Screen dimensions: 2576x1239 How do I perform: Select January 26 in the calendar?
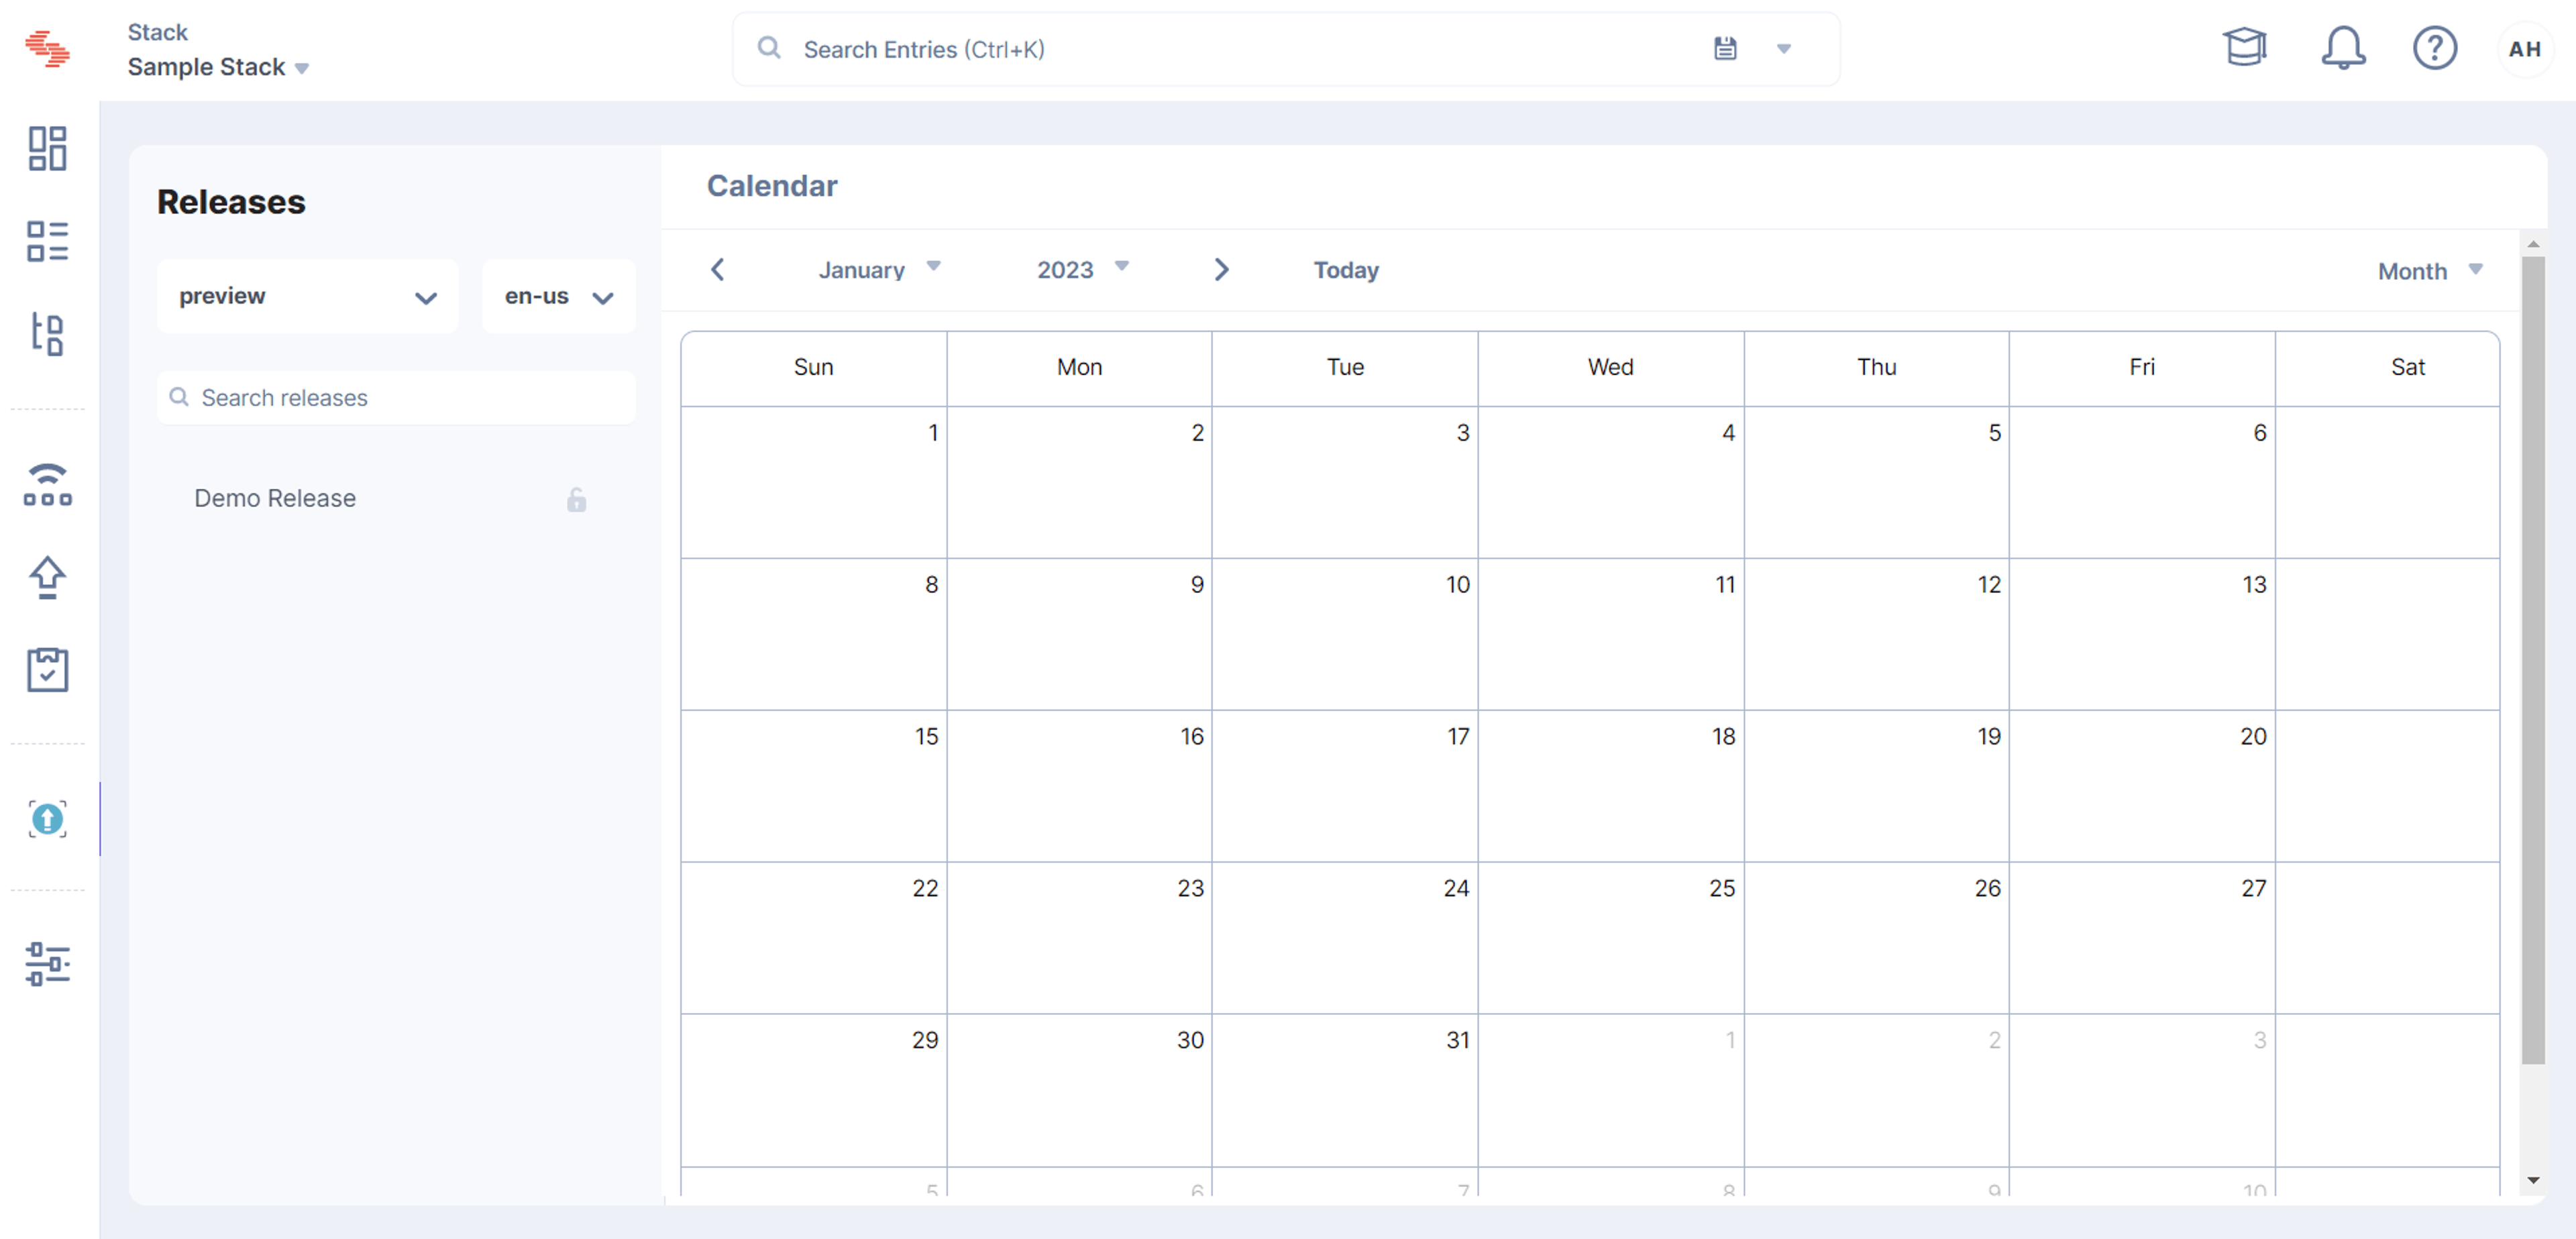pos(1877,938)
